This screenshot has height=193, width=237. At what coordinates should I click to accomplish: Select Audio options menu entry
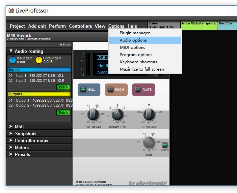point(145,40)
